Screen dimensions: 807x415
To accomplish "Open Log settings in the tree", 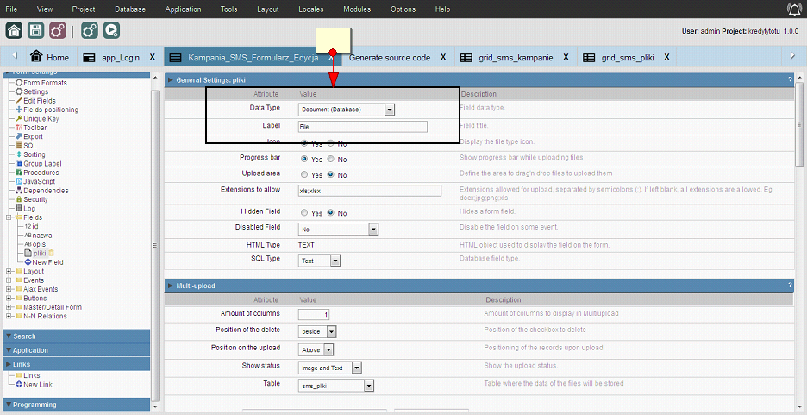I will 28,209.
